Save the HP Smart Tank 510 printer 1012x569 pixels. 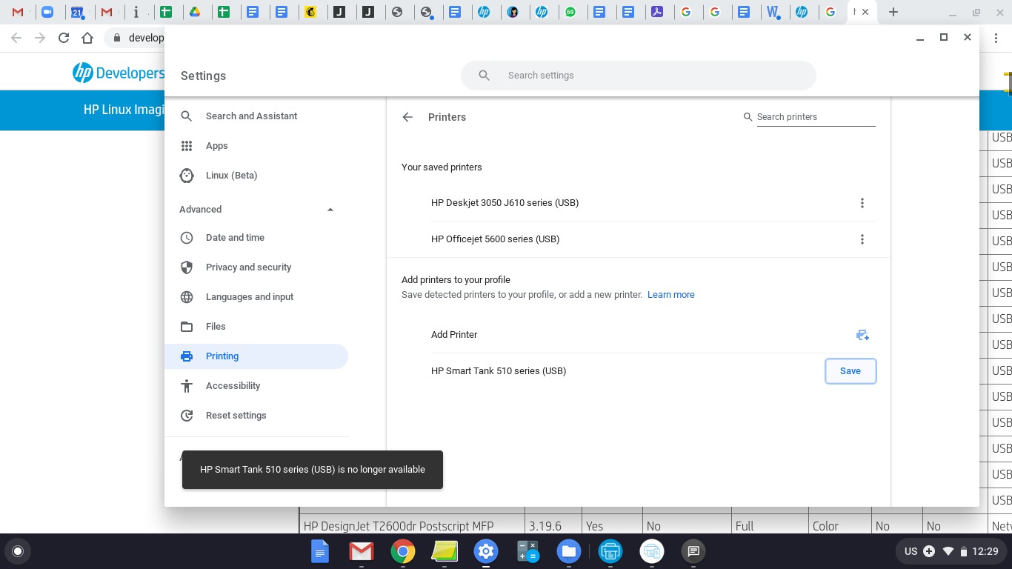[850, 371]
